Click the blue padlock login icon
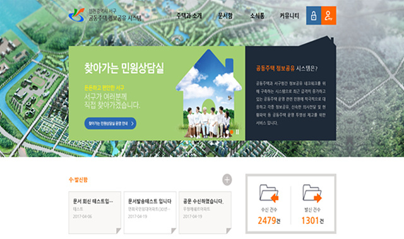 click(x=314, y=15)
